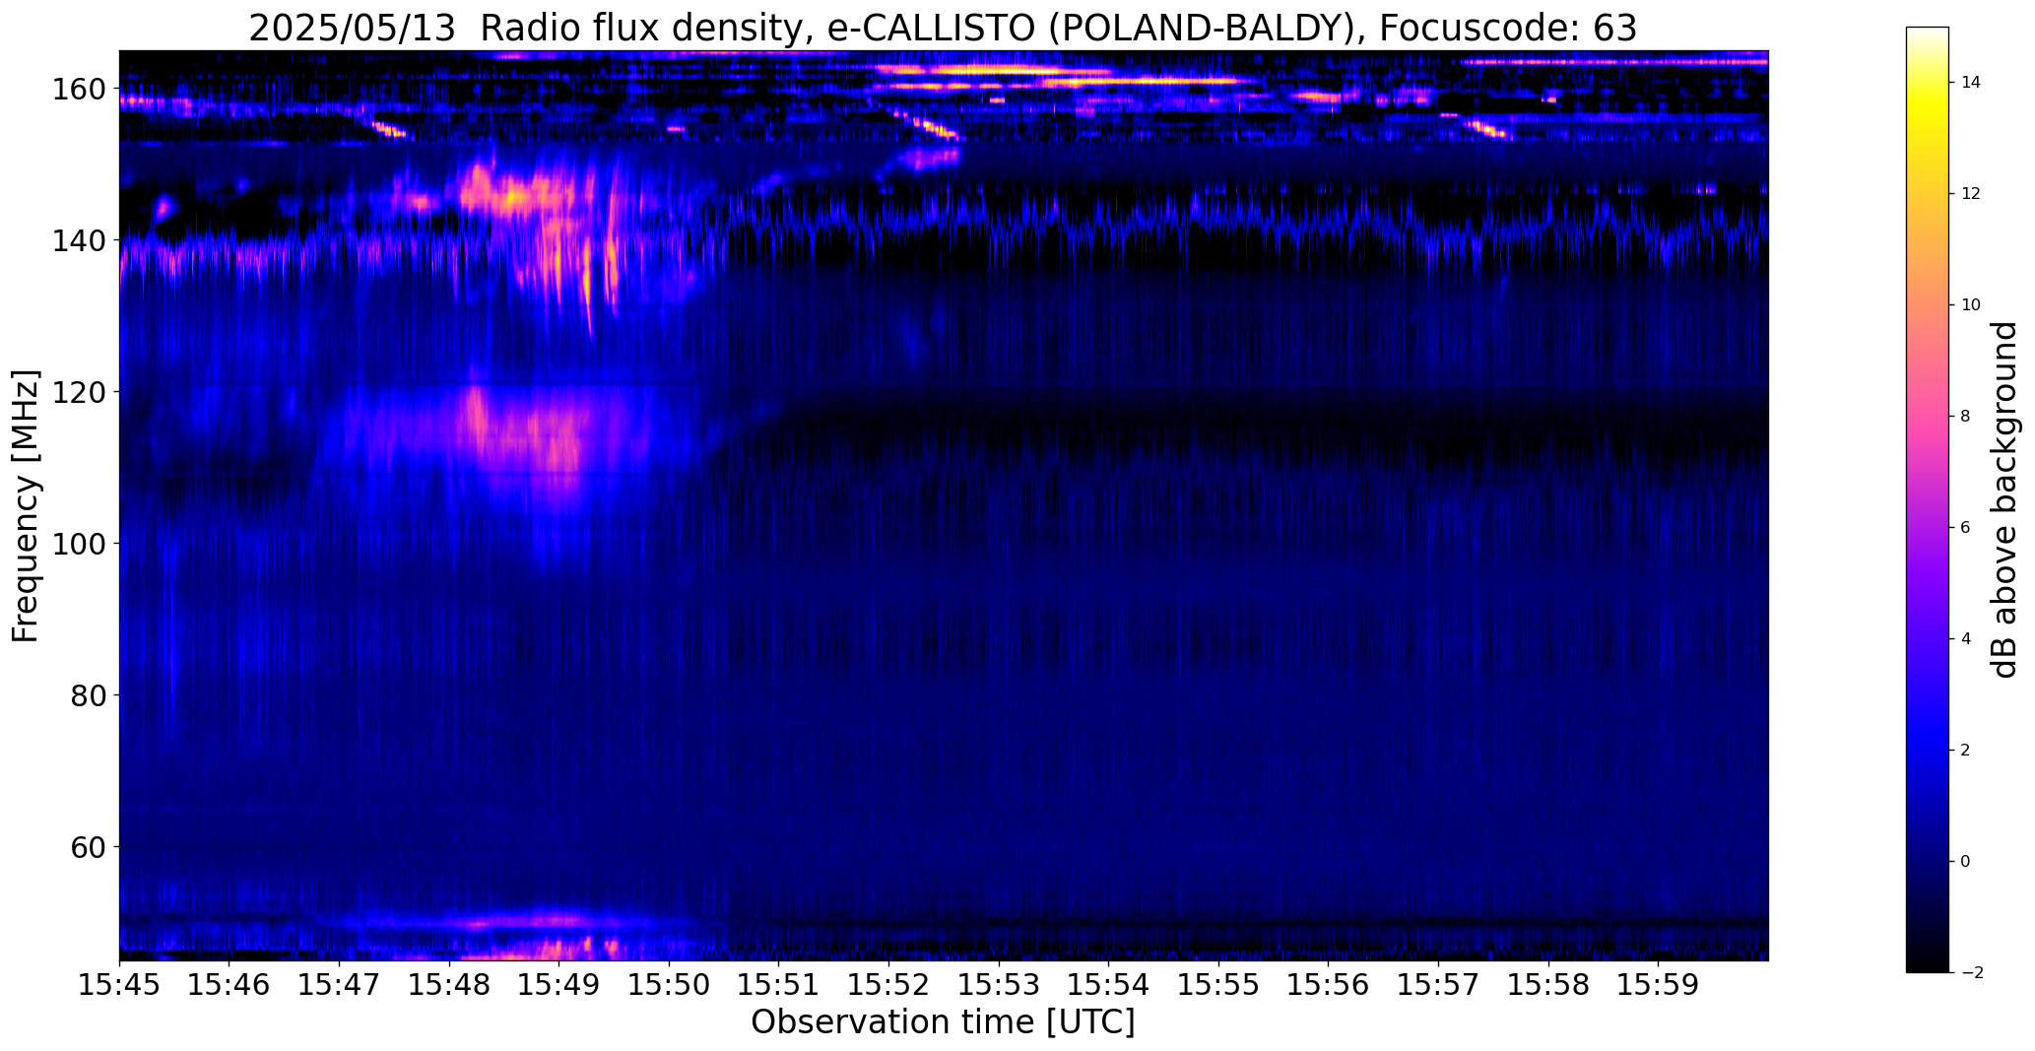
Task: Click the 15:51 time tick label
Action: tap(779, 985)
